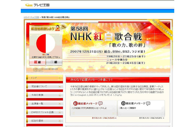Click the megaphone mascot icon
195x127 pixels.
(60, 27)
